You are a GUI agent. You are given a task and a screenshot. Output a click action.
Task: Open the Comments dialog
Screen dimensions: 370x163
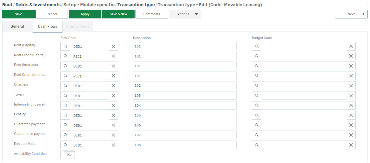point(152,14)
